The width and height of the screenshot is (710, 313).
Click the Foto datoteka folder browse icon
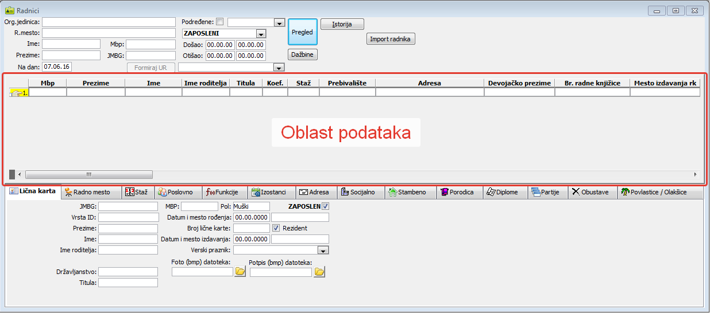(240, 272)
